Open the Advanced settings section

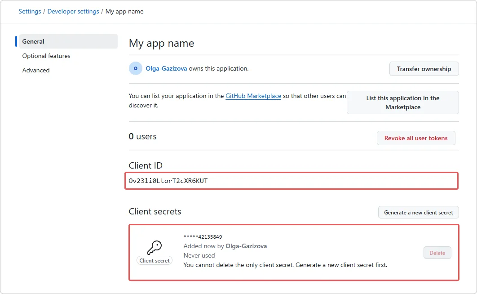pos(35,70)
